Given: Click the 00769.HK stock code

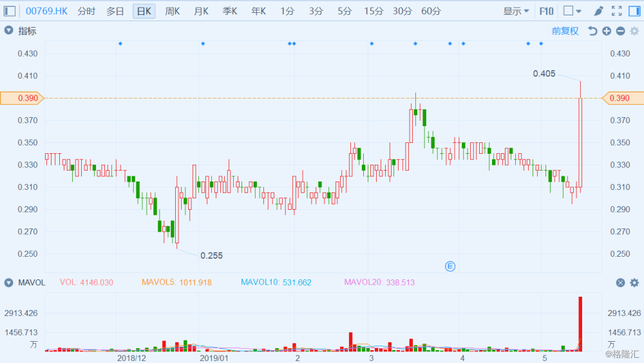Looking at the screenshot, I should [46, 11].
